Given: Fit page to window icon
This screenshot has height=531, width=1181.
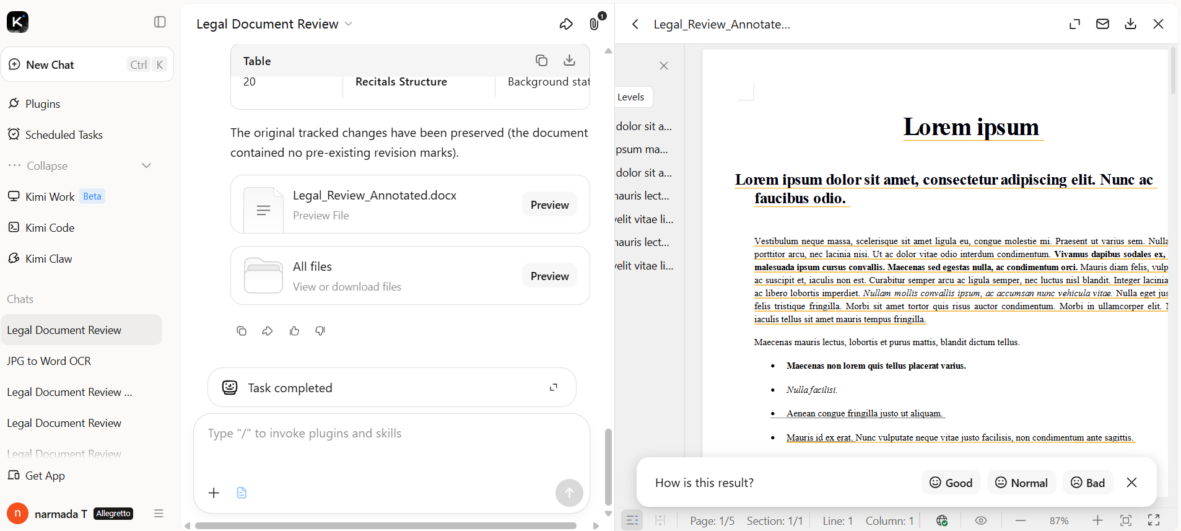Looking at the screenshot, I should (x=1126, y=520).
